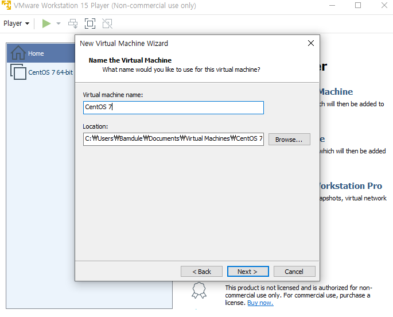Open the Player menu

(16, 24)
